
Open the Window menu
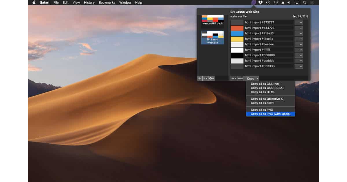point(125,3)
